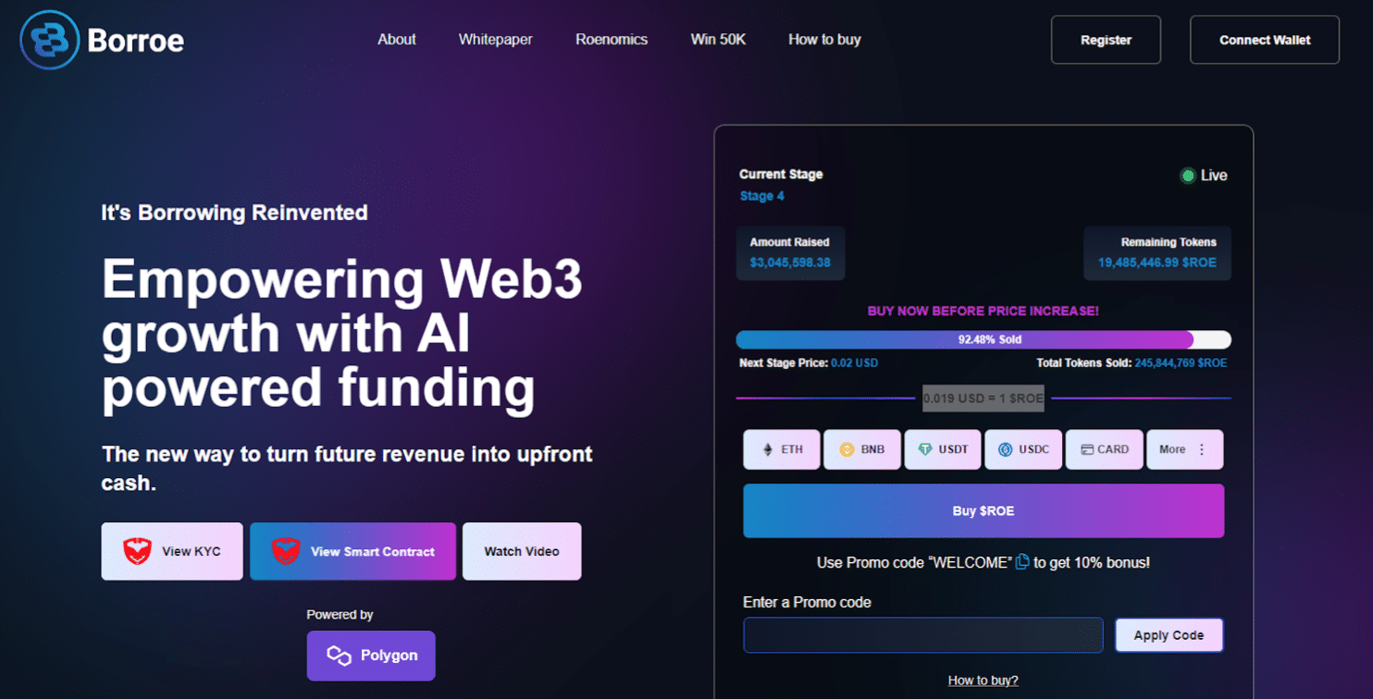Image resolution: width=1373 pixels, height=699 pixels.
Task: Click Total Tokens Sold 245,844,769 $ROE value
Action: [1181, 363]
